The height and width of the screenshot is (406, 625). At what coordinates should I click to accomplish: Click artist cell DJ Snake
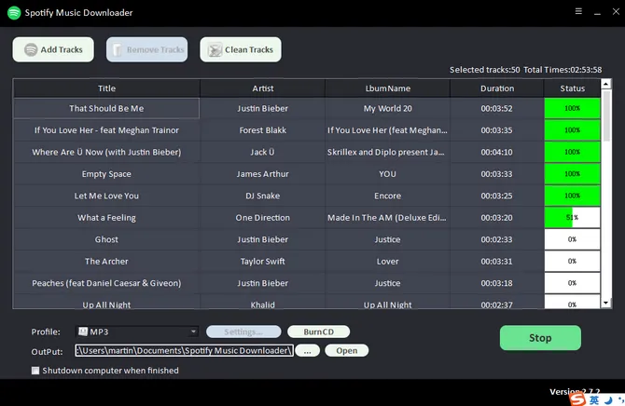(263, 196)
